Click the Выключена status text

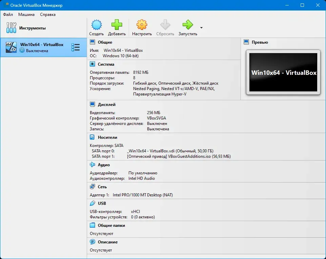(x=37, y=51)
